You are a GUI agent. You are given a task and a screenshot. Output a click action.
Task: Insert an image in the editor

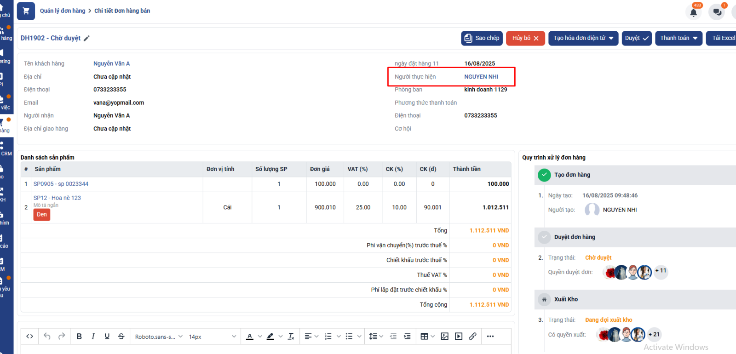pyautogui.click(x=444, y=337)
